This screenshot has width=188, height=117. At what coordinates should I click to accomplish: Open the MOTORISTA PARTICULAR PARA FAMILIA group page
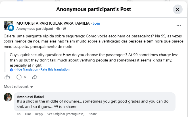pyautogui.click(x=53, y=23)
